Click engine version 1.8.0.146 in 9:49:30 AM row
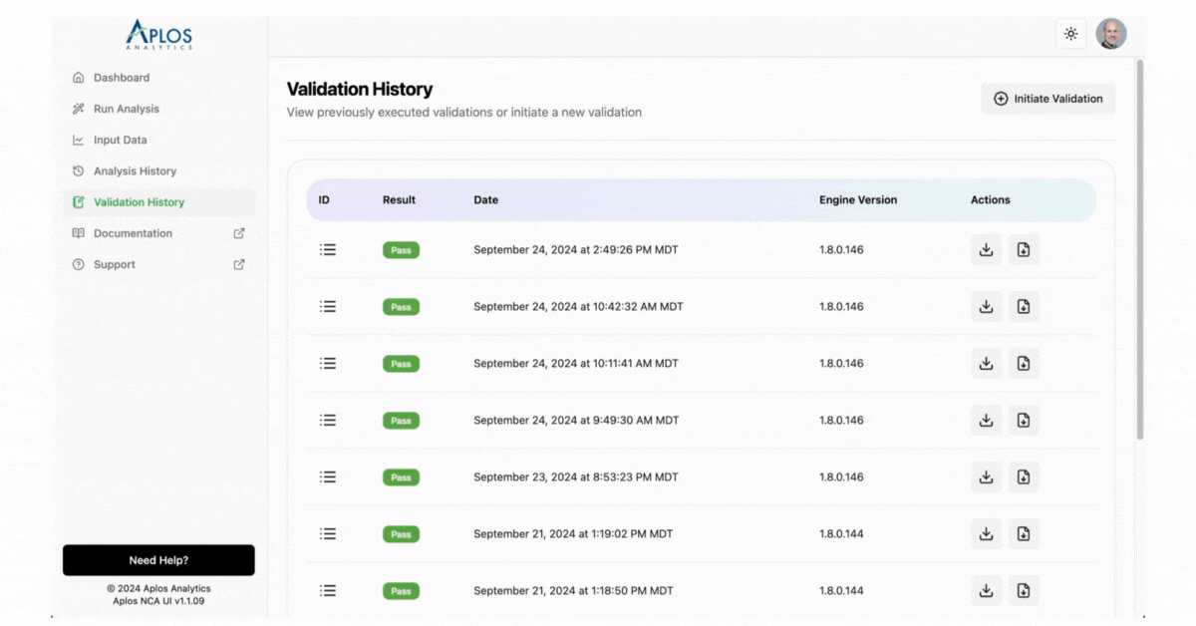This screenshot has width=1196, height=626. coord(841,420)
